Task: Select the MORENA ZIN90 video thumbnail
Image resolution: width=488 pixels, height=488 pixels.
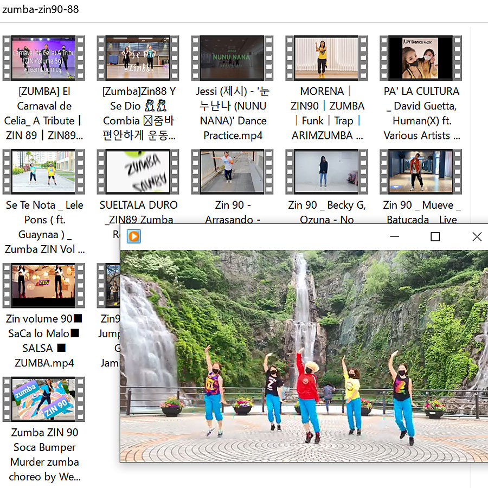Action: tap(326, 58)
